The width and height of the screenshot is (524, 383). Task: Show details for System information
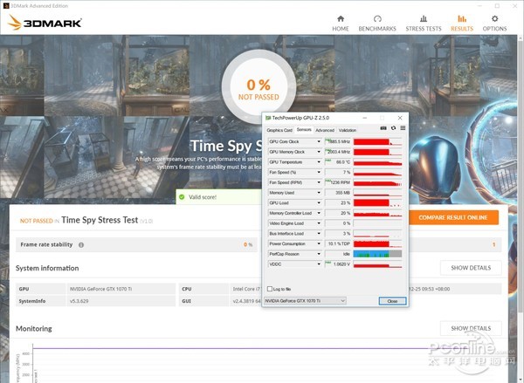(471, 268)
